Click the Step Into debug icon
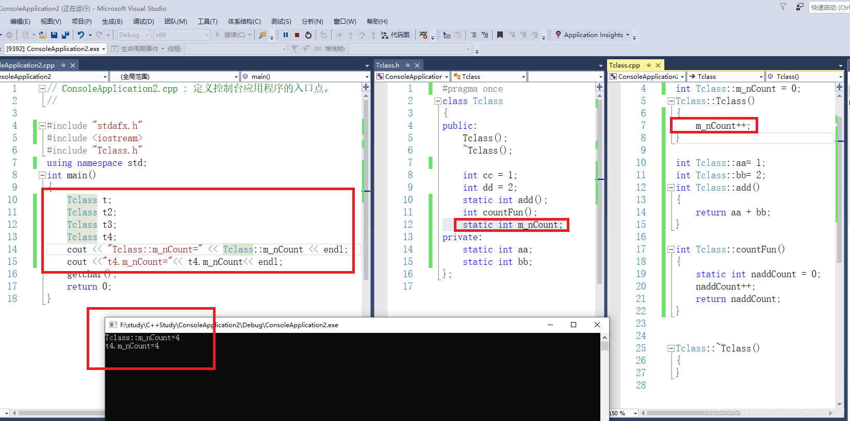This screenshot has width=850, height=421. point(351,35)
